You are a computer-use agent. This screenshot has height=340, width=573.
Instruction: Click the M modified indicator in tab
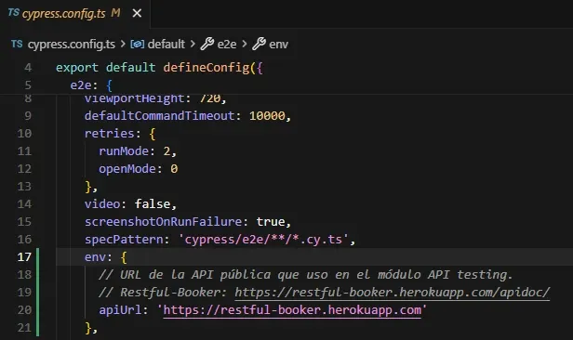[x=116, y=13]
